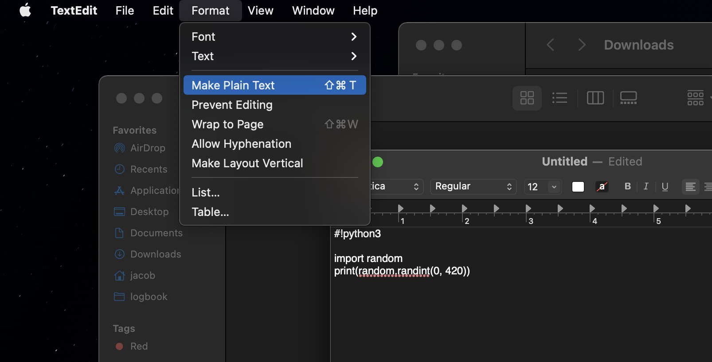The height and width of the screenshot is (362, 712).
Task: Open the Table... dialog
Action: click(275, 212)
